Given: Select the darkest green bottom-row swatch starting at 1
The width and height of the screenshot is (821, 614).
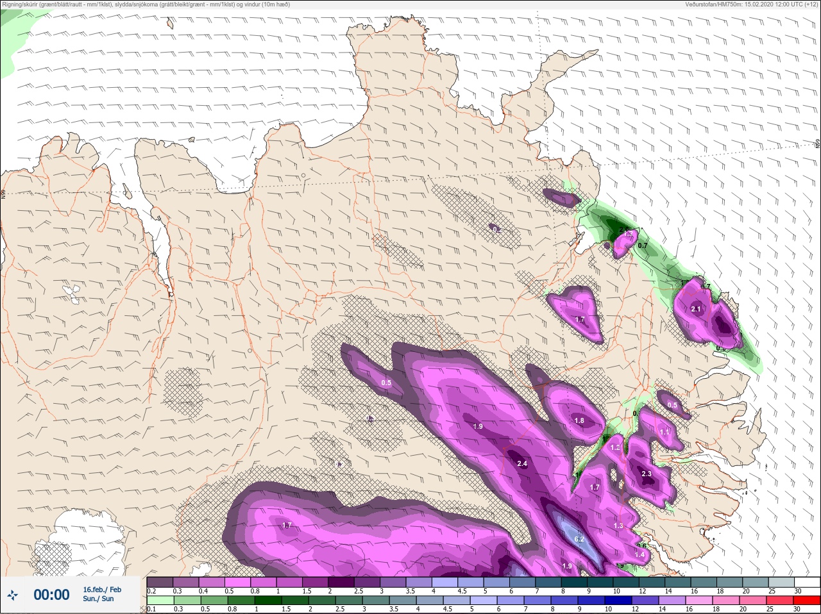Looking at the screenshot, I should click(x=267, y=601).
